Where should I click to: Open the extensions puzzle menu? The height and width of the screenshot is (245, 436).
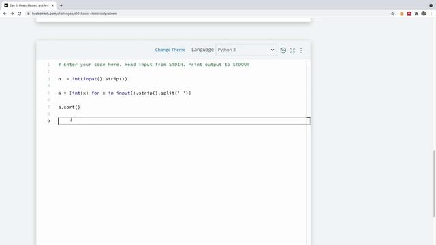click(416, 14)
